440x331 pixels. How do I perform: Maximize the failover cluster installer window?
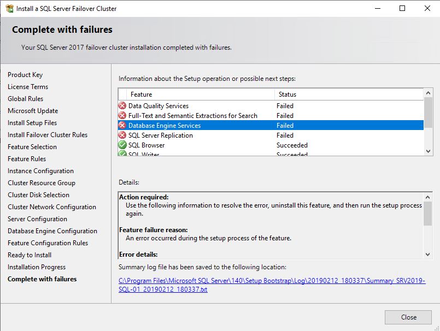coord(402,8)
